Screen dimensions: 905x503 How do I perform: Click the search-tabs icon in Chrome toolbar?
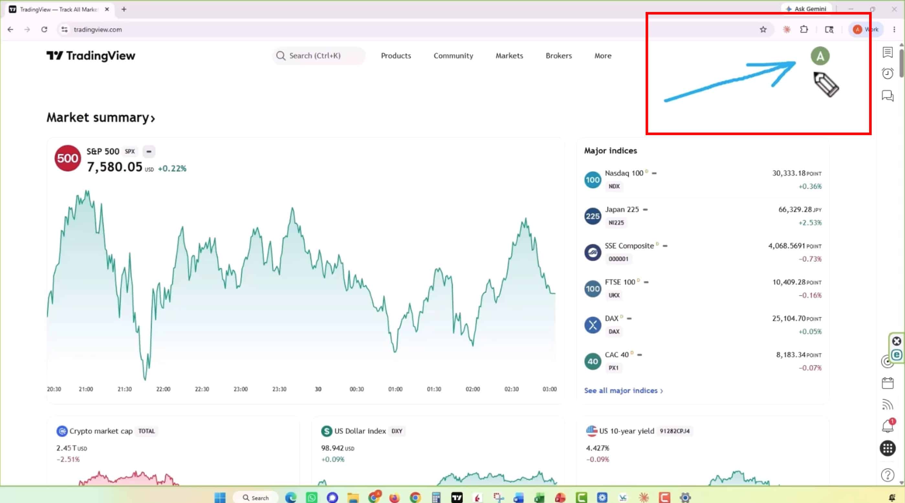tap(829, 29)
